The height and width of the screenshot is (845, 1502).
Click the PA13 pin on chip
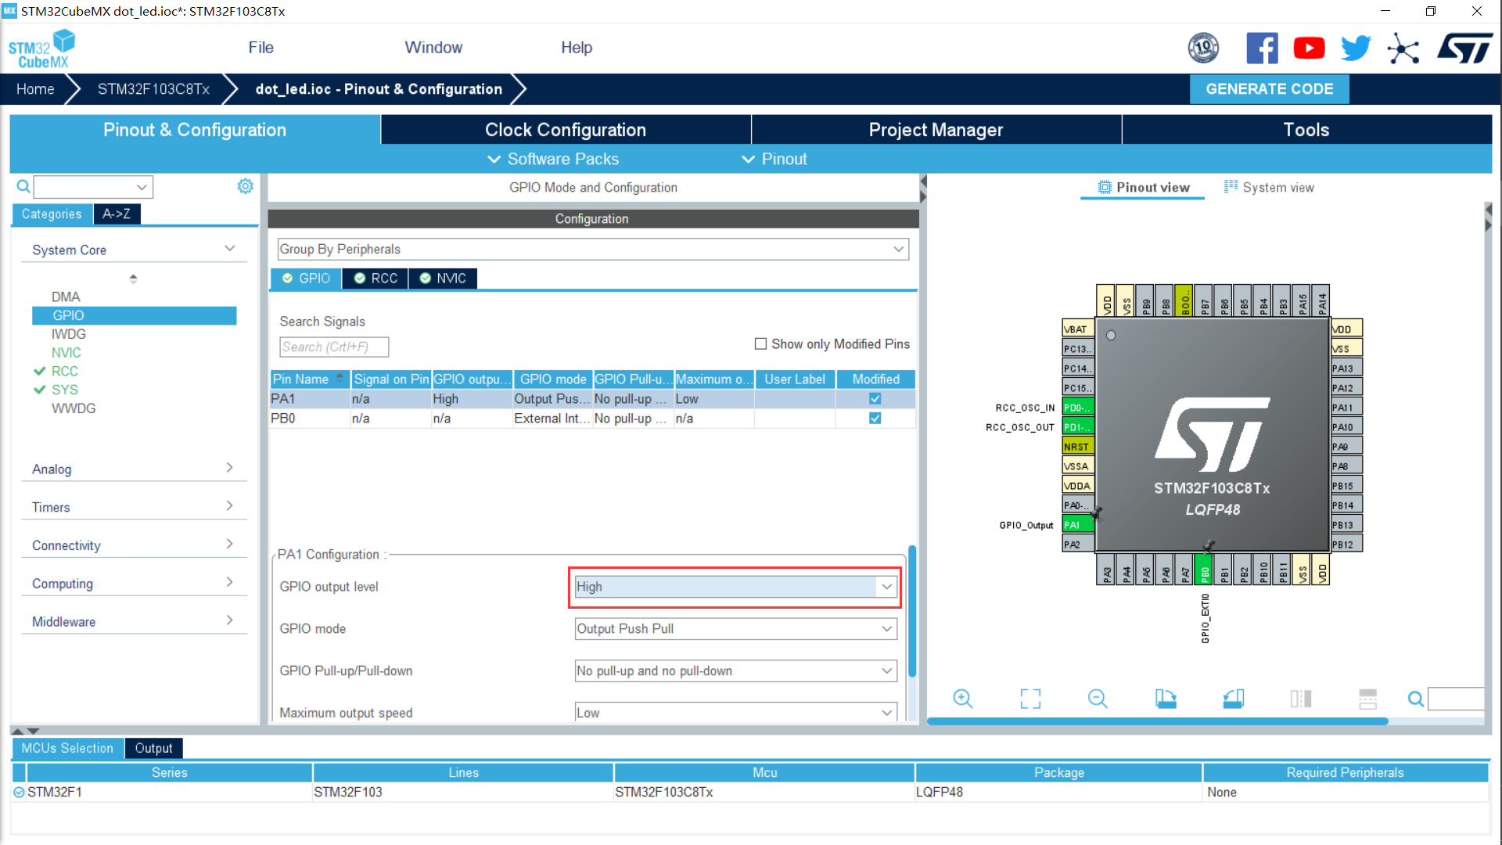(x=1346, y=369)
